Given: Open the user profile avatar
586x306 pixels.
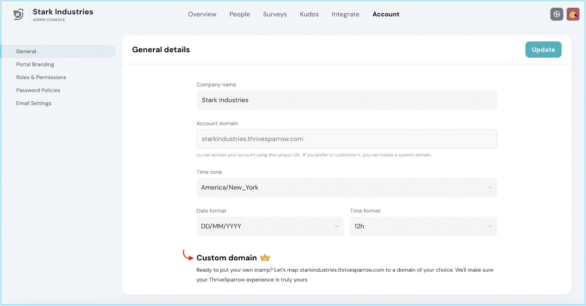Looking at the screenshot, I should pos(573,14).
